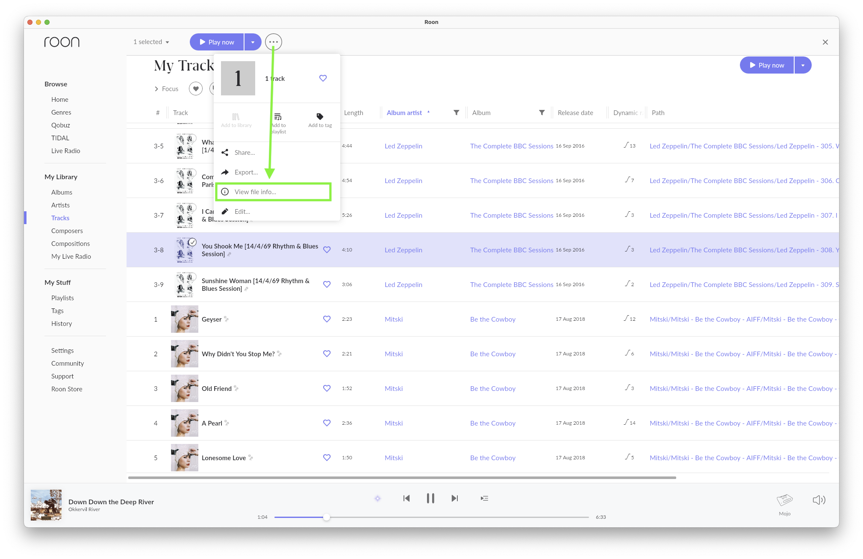Open the path link for Old Friend
The height and width of the screenshot is (559, 863).
point(743,388)
